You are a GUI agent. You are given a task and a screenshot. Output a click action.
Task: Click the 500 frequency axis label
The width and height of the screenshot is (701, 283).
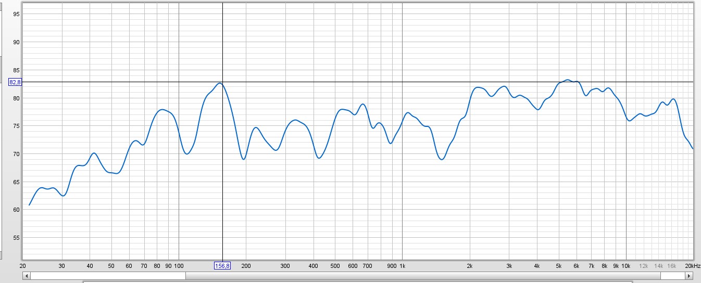[335, 266]
